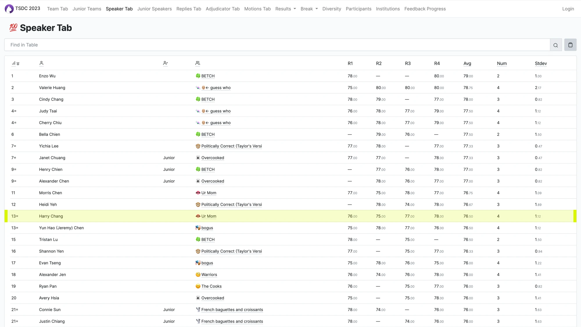Click the search magnifier icon
Image resolution: width=581 pixels, height=327 pixels.
coord(555,45)
